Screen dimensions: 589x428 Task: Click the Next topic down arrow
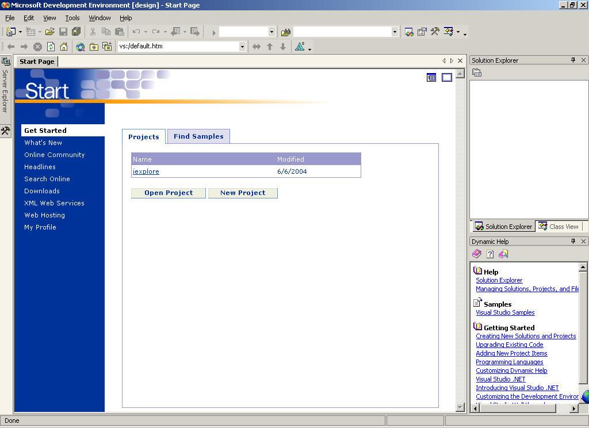[283, 47]
